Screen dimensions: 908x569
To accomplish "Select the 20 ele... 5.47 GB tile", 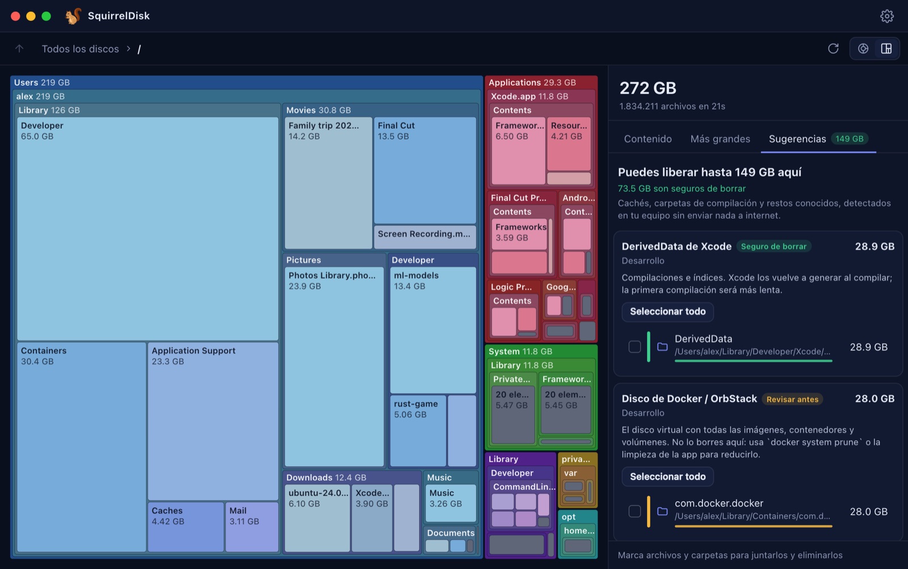I will coord(513,415).
